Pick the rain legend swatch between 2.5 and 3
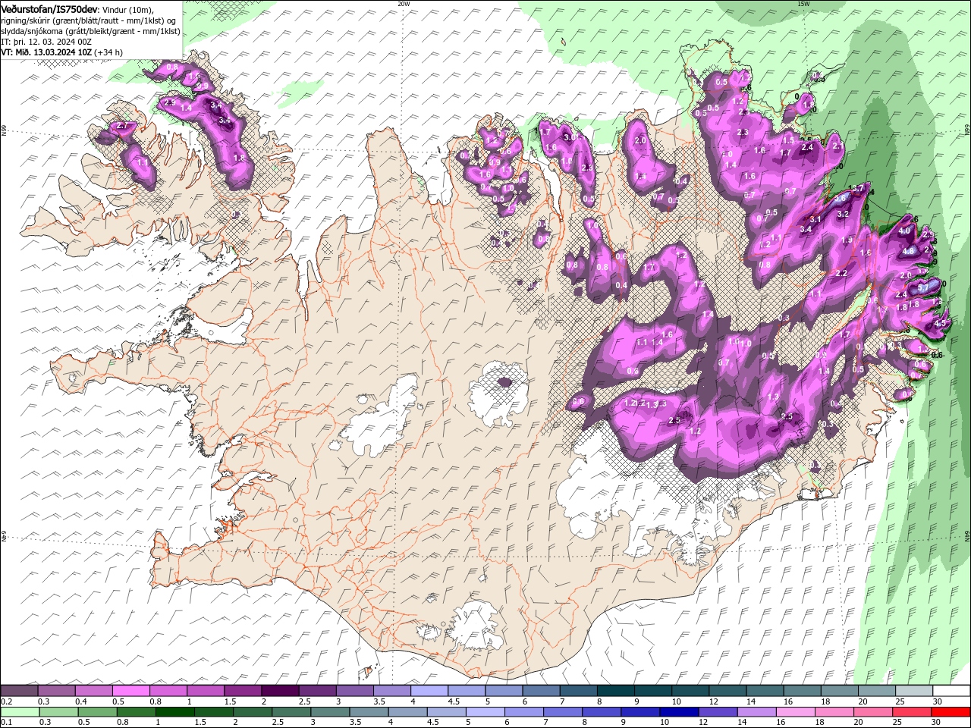971x728 pixels. pos(291,712)
